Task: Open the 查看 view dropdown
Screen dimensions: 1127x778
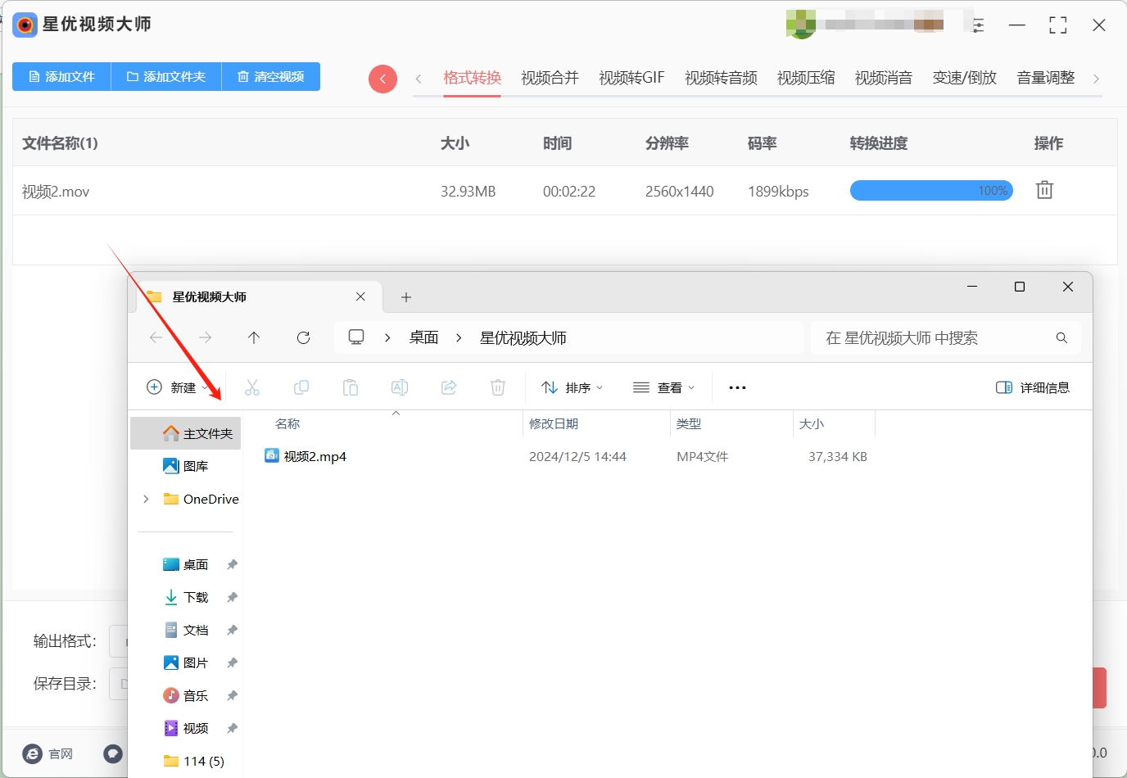Action: (x=664, y=387)
